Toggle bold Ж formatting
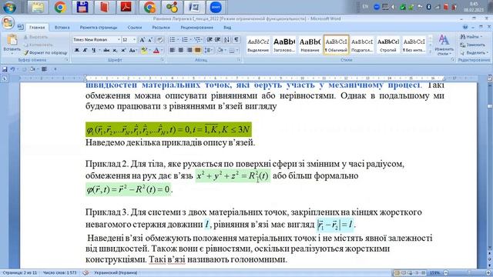Screen dimensions: 493x277 click(77, 50)
